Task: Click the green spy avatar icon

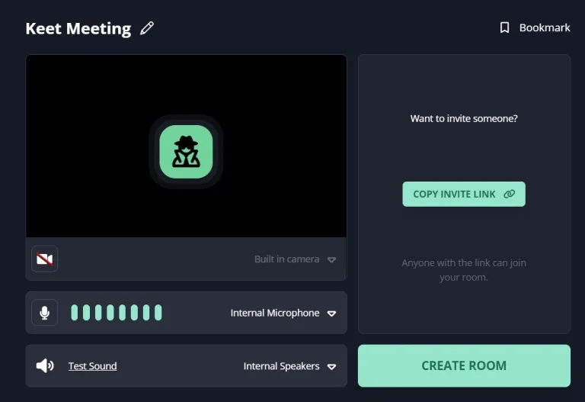Action: (x=186, y=152)
